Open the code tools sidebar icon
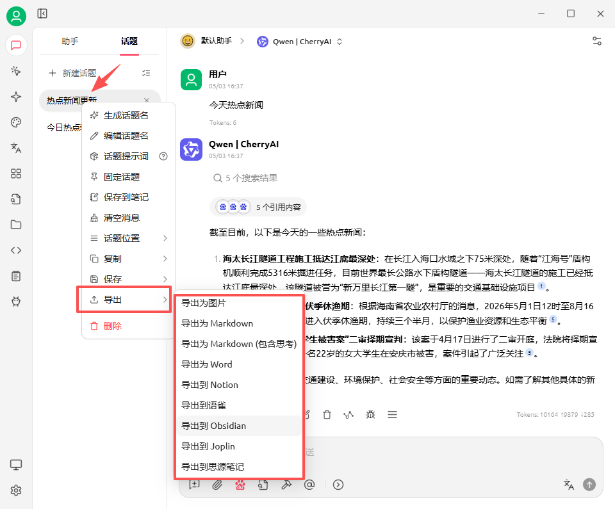 point(16,250)
